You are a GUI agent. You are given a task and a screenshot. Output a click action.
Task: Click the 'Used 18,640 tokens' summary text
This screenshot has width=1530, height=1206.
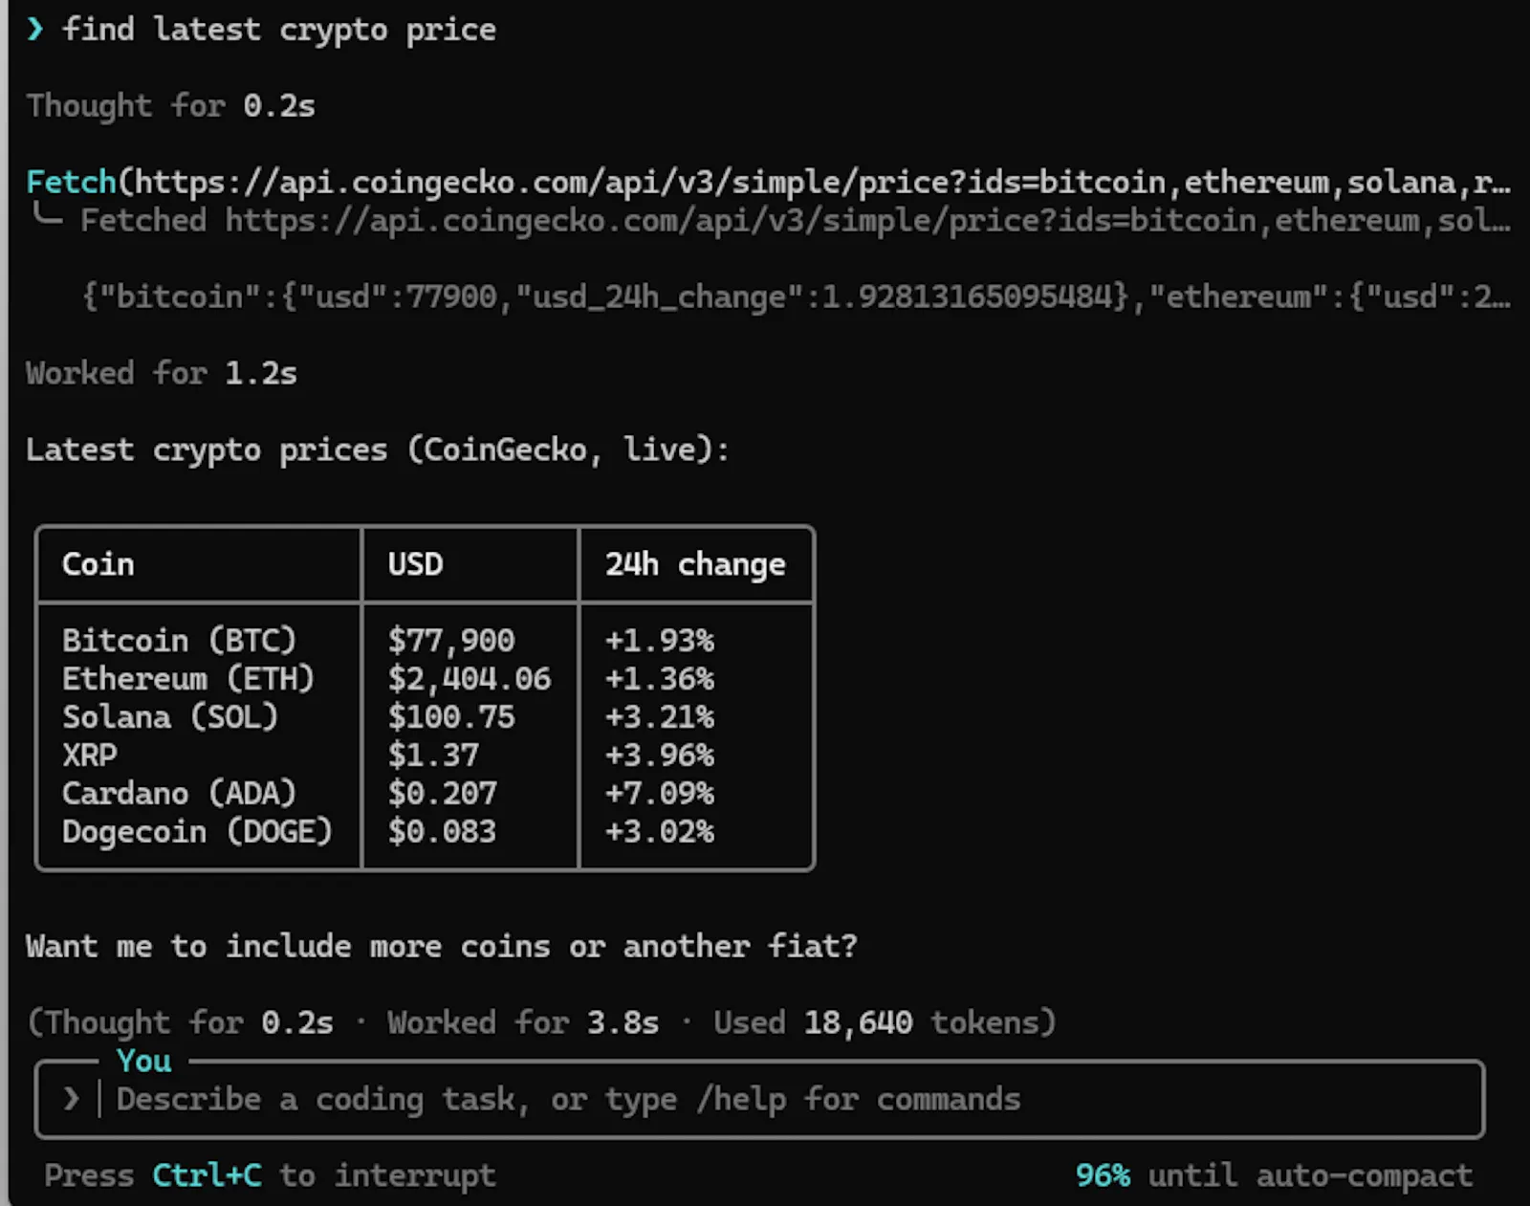(885, 1022)
